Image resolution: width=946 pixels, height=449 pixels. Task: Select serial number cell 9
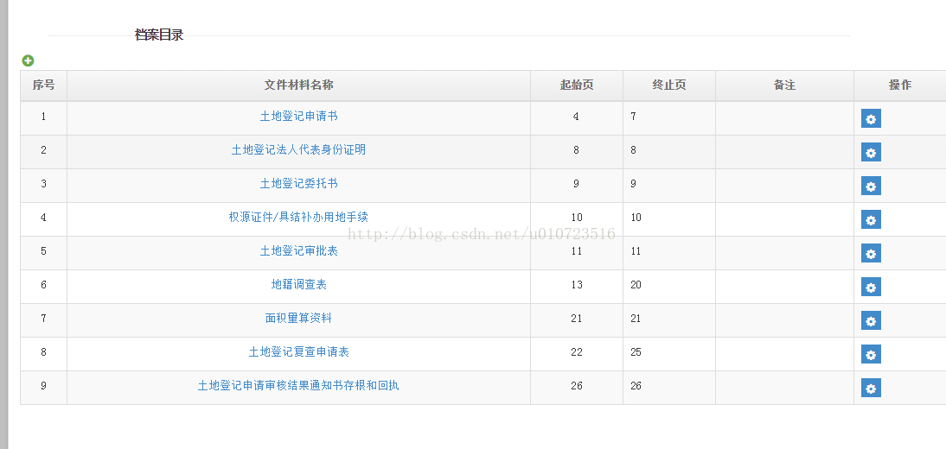tap(43, 388)
